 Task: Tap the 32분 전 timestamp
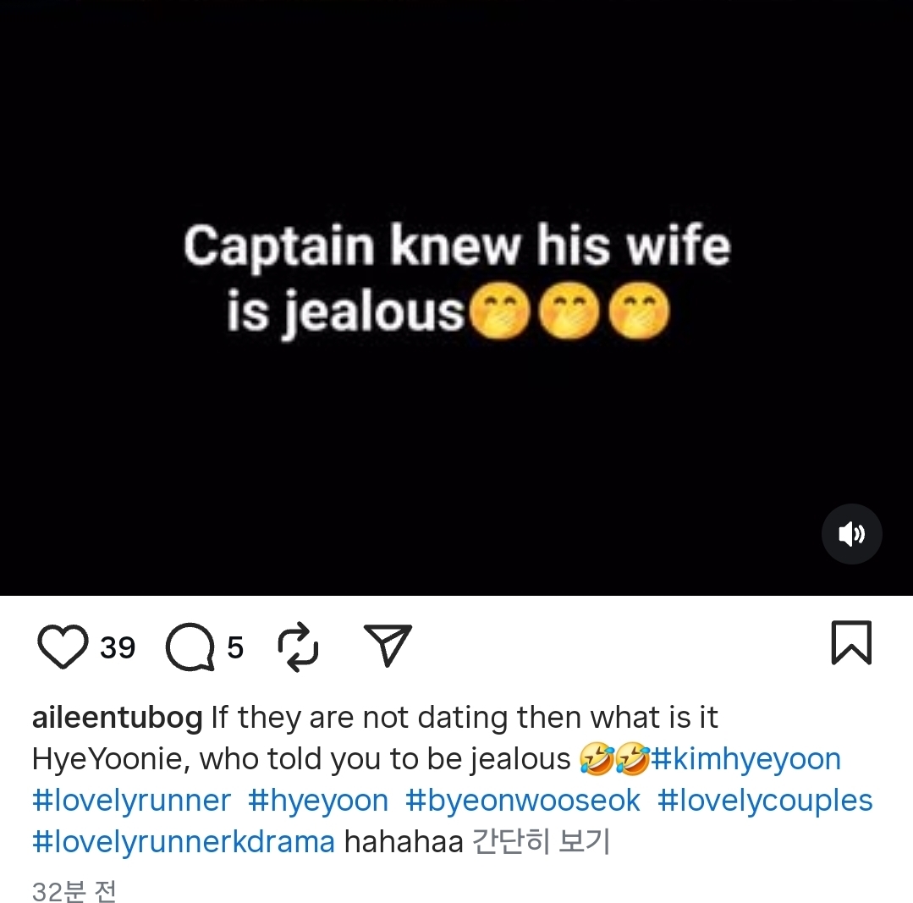pyautogui.click(x=74, y=891)
